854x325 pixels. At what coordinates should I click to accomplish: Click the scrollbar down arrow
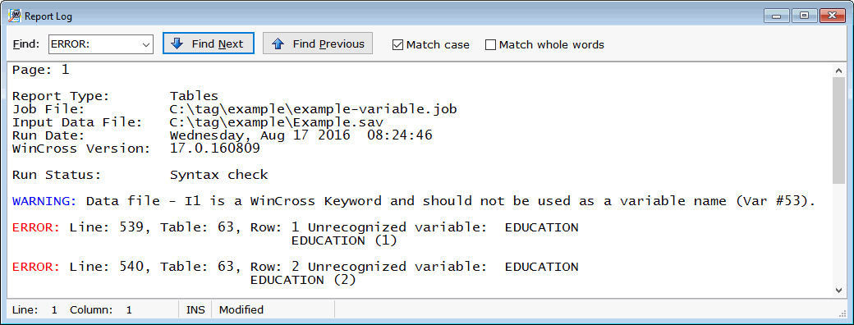point(839,291)
